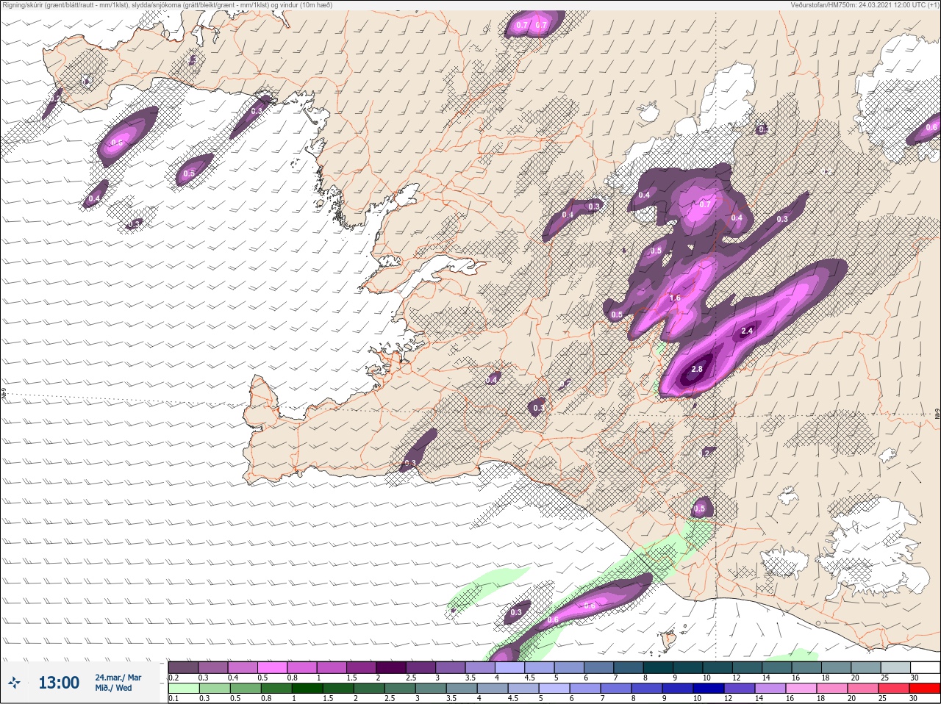Screen dimensions: 941x704
Task: Click the 2.8 precipitation maximum label
Action: (697, 369)
